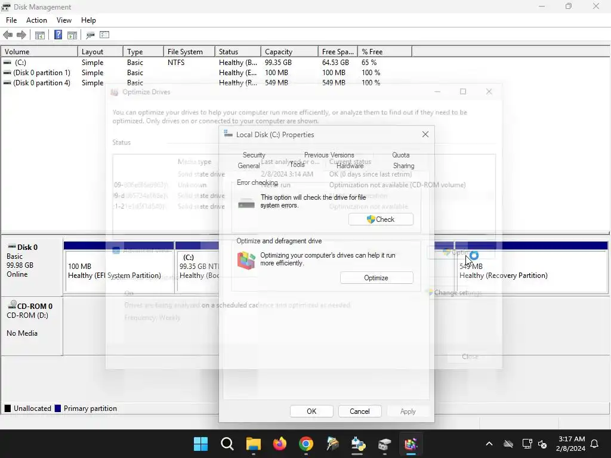This screenshot has height=458, width=611.
Task: Open the installer app with Python logo in taskbar
Action: click(x=358, y=444)
